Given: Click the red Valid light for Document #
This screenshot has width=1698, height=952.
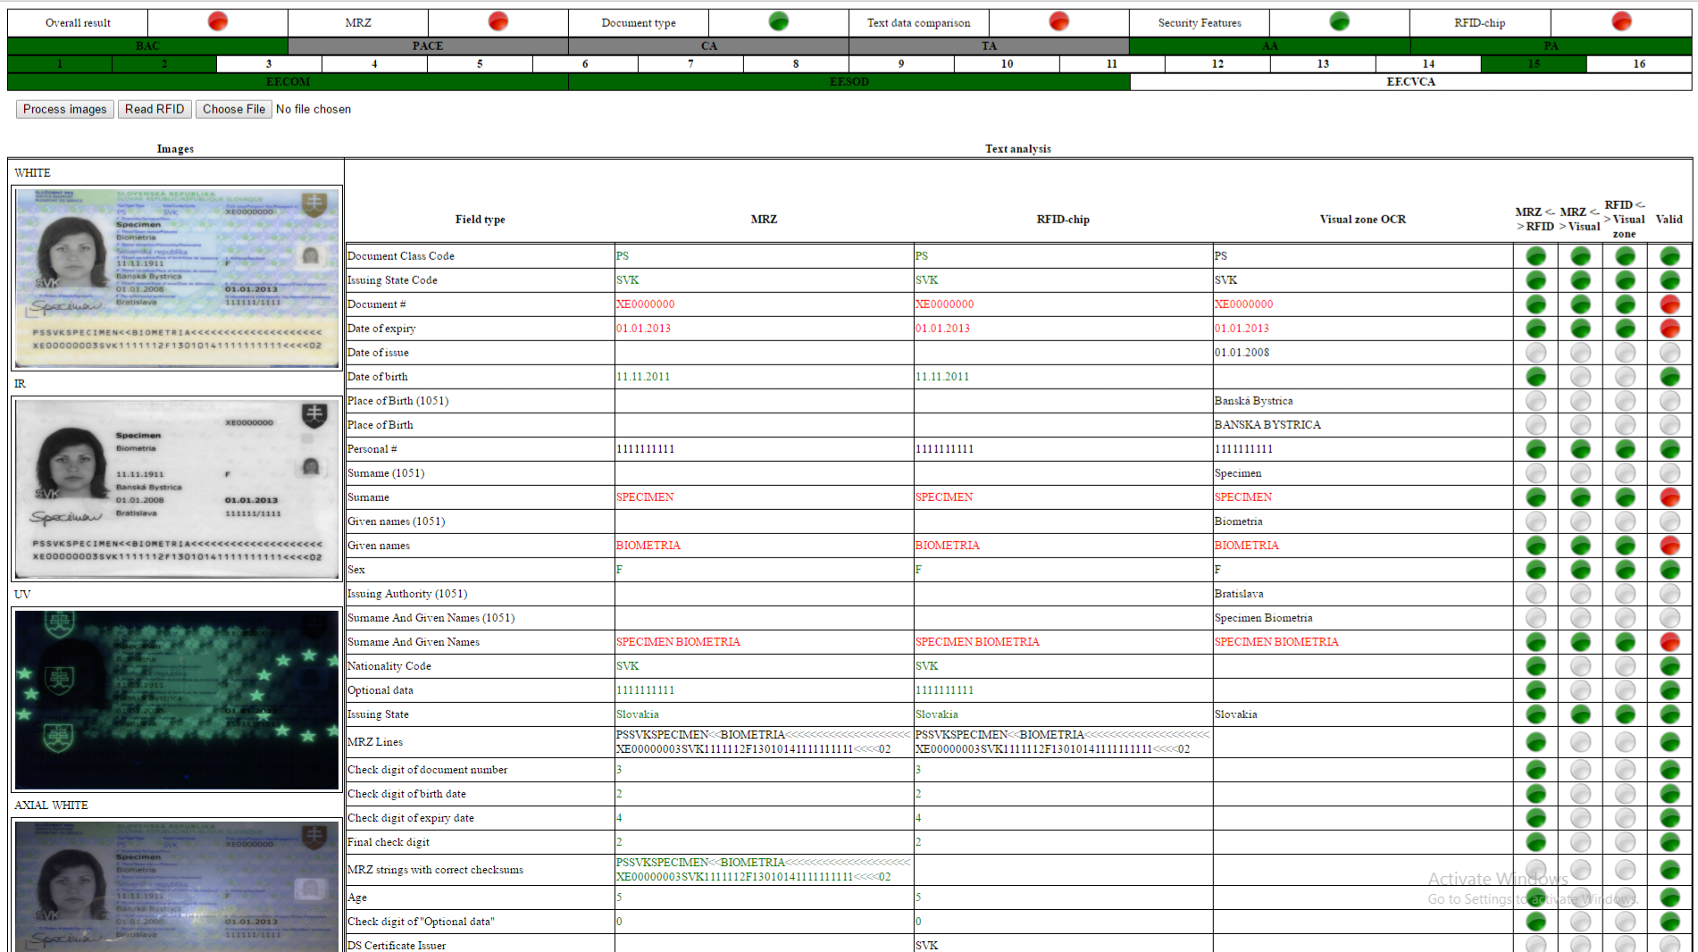Looking at the screenshot, I should tap(1669, 304).
